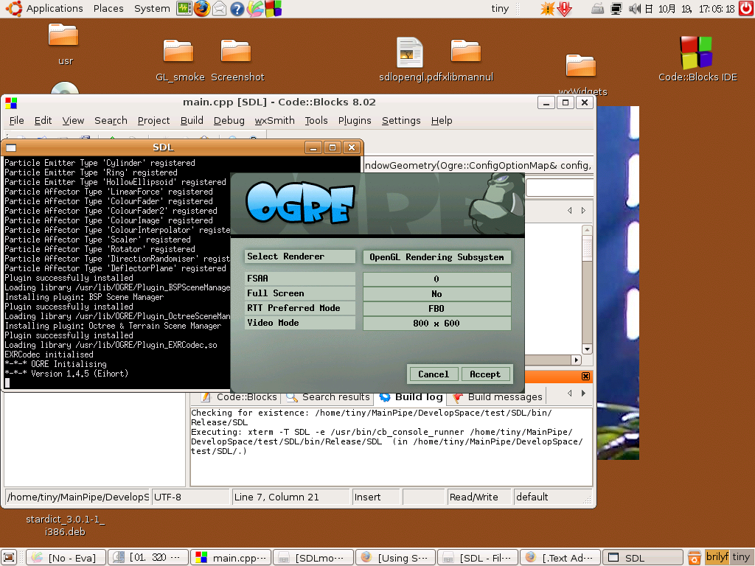Open the Select Renderer OpenGL Rendering Subsystem dropdown
Image resolution: width=755 pixels, height=566 pixels.
pyautogui.click(x=436, y=257)
